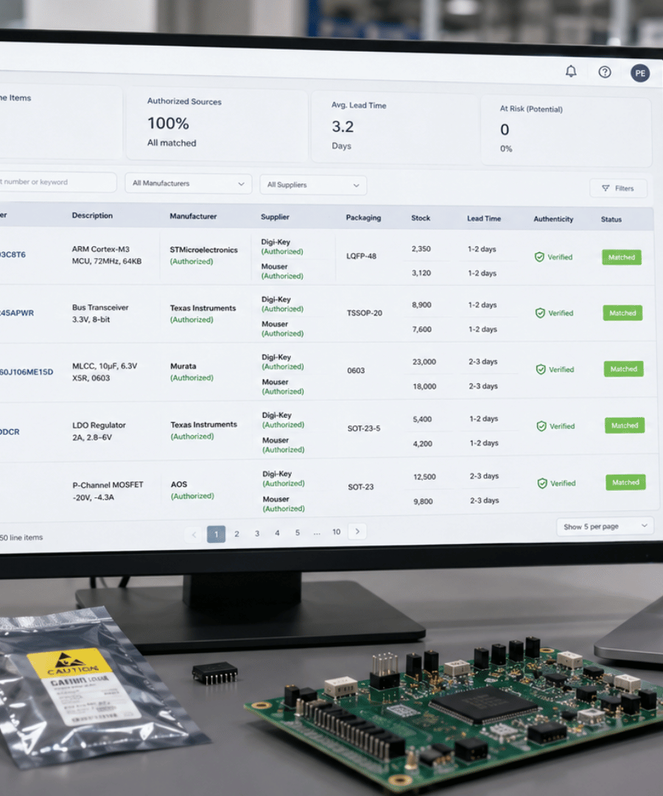
Task: Click the Matched badge in P-Channel MOSFET row
Action: (625, 482)
